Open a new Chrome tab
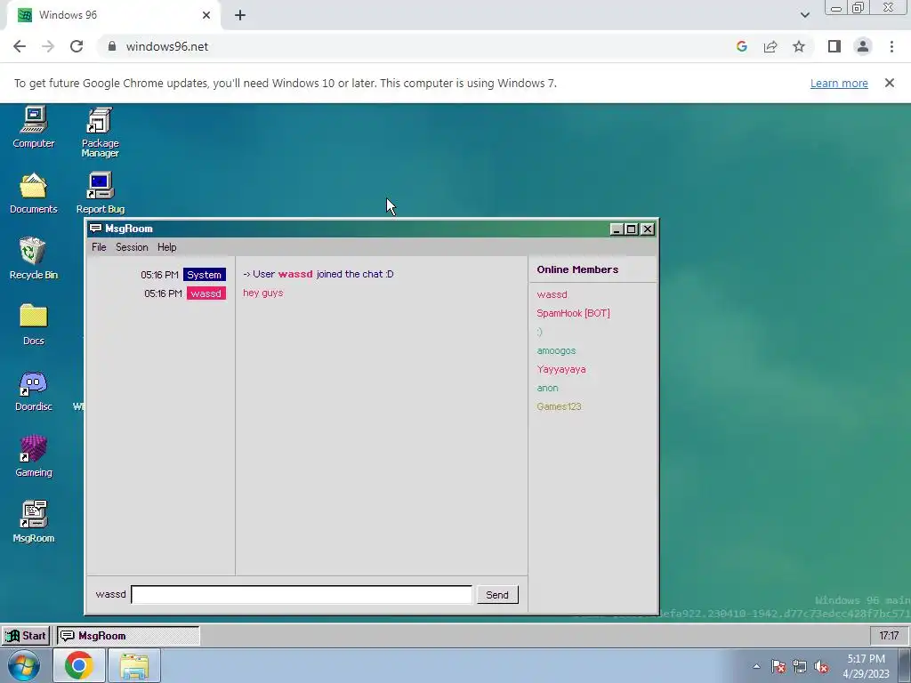Image resolution: width=911 pixels, height=683 pixels. (x=240, y=15)
